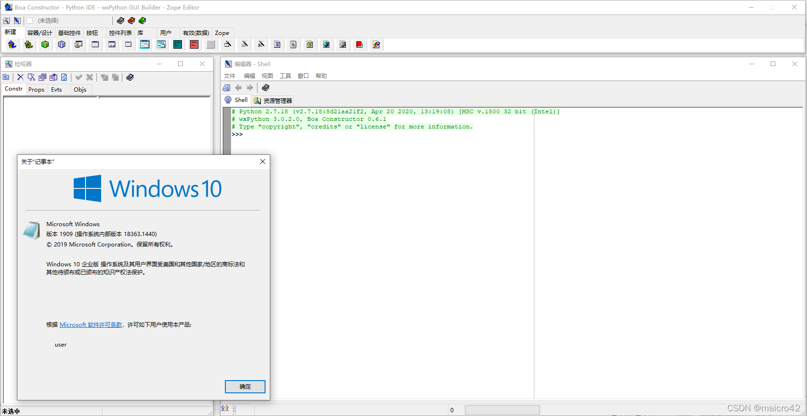Click the Editor status bar small icon
Viewport: 807px width, 416px height.
point(225,409)
